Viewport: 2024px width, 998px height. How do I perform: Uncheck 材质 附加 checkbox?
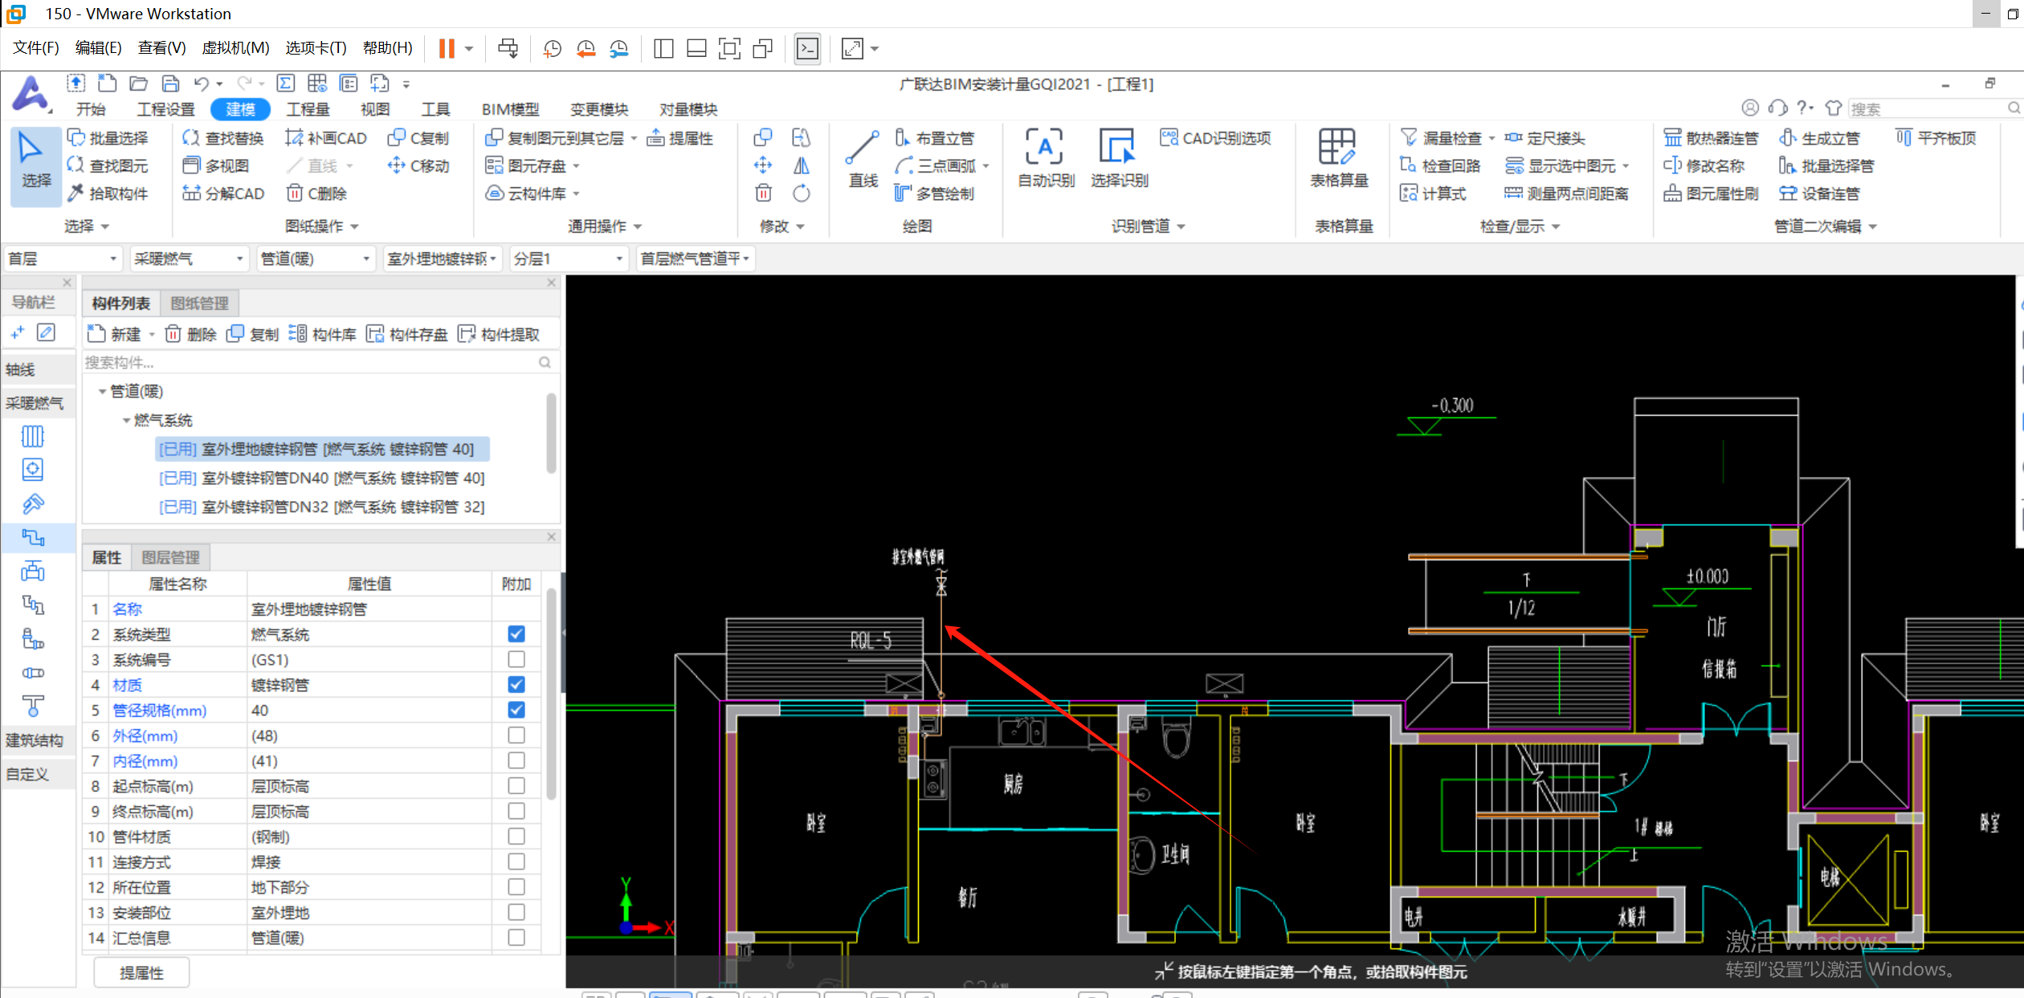click(x=516, y=684)
